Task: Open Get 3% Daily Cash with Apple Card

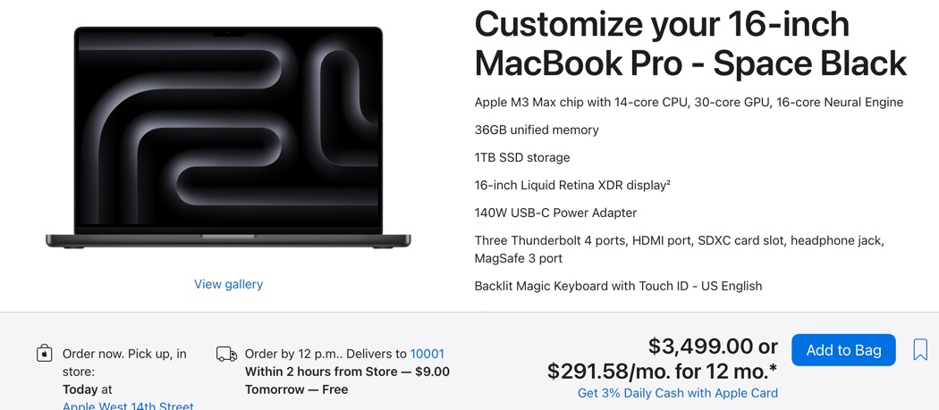Action: click(x=677, y=393)
